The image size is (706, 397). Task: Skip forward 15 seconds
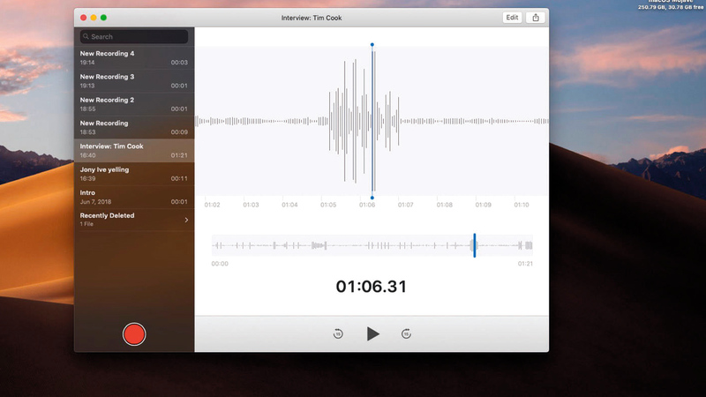(406, 333)
